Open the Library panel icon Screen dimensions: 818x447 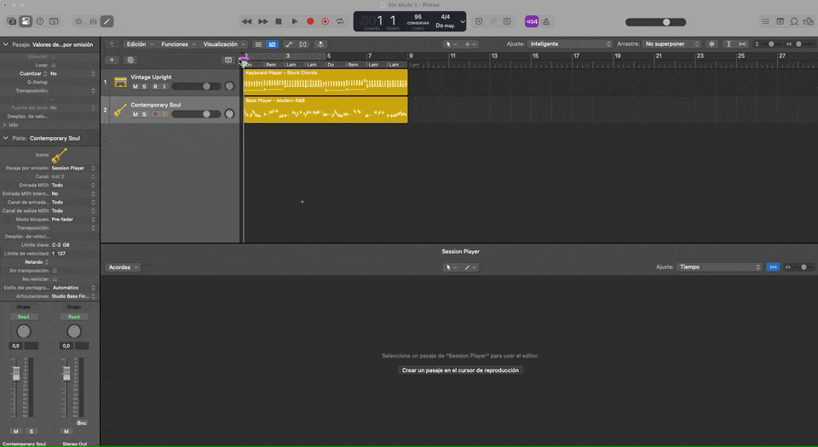(x=11, y=21)
